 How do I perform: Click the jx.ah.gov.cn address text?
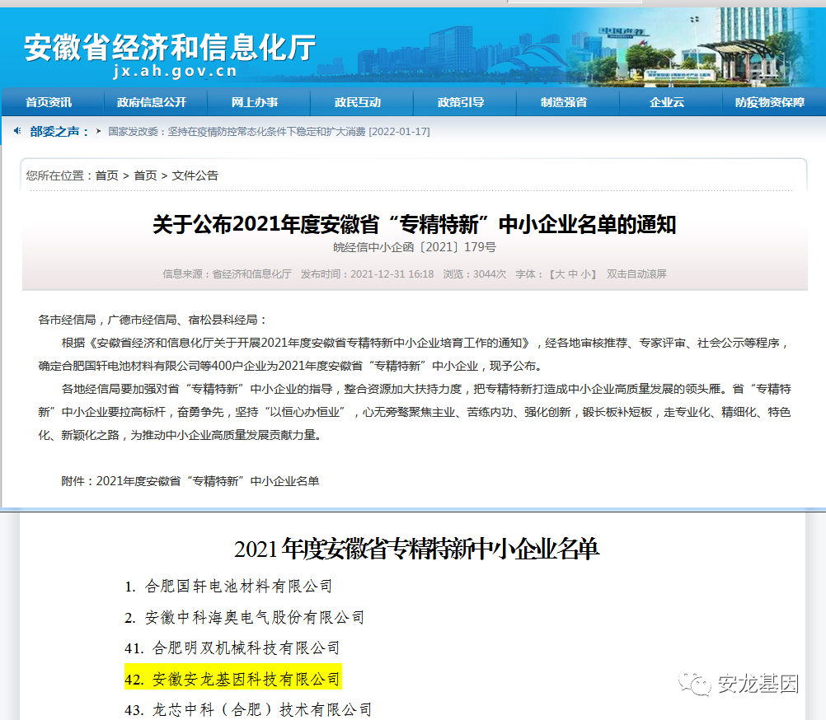pyautogui.click(x=176, y=71)
